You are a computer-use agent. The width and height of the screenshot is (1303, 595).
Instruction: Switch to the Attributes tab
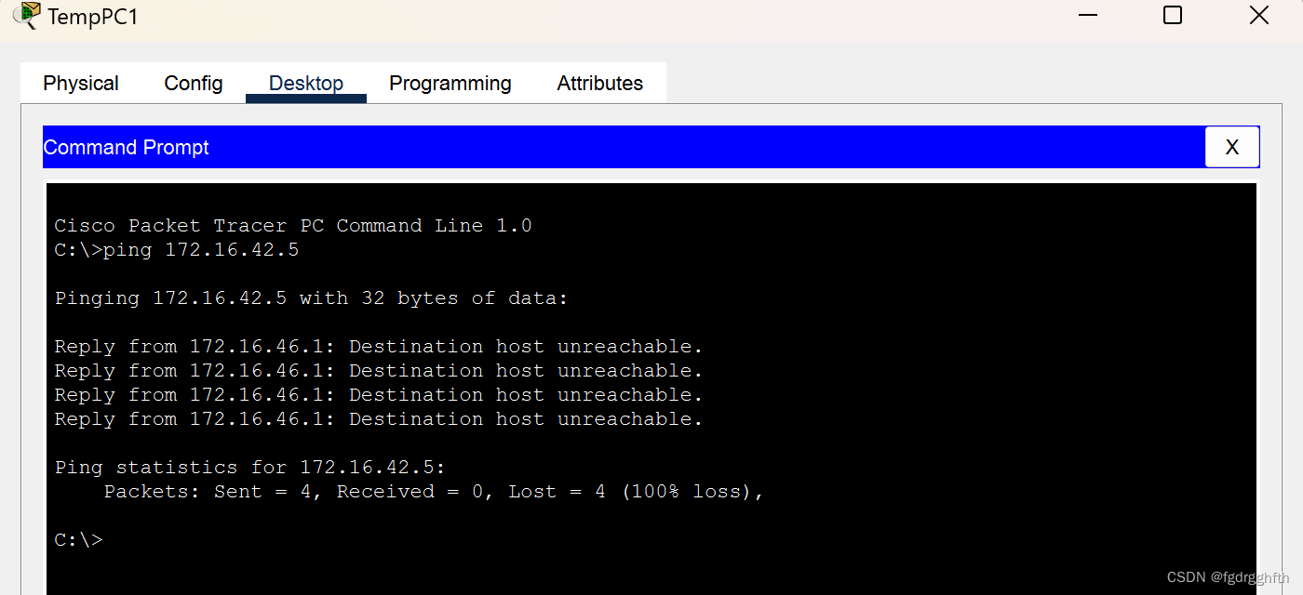tap(600, 84)
